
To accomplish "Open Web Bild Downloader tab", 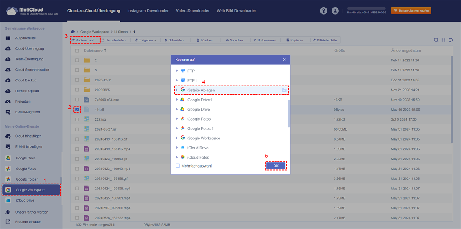I will tap(236, 11).
